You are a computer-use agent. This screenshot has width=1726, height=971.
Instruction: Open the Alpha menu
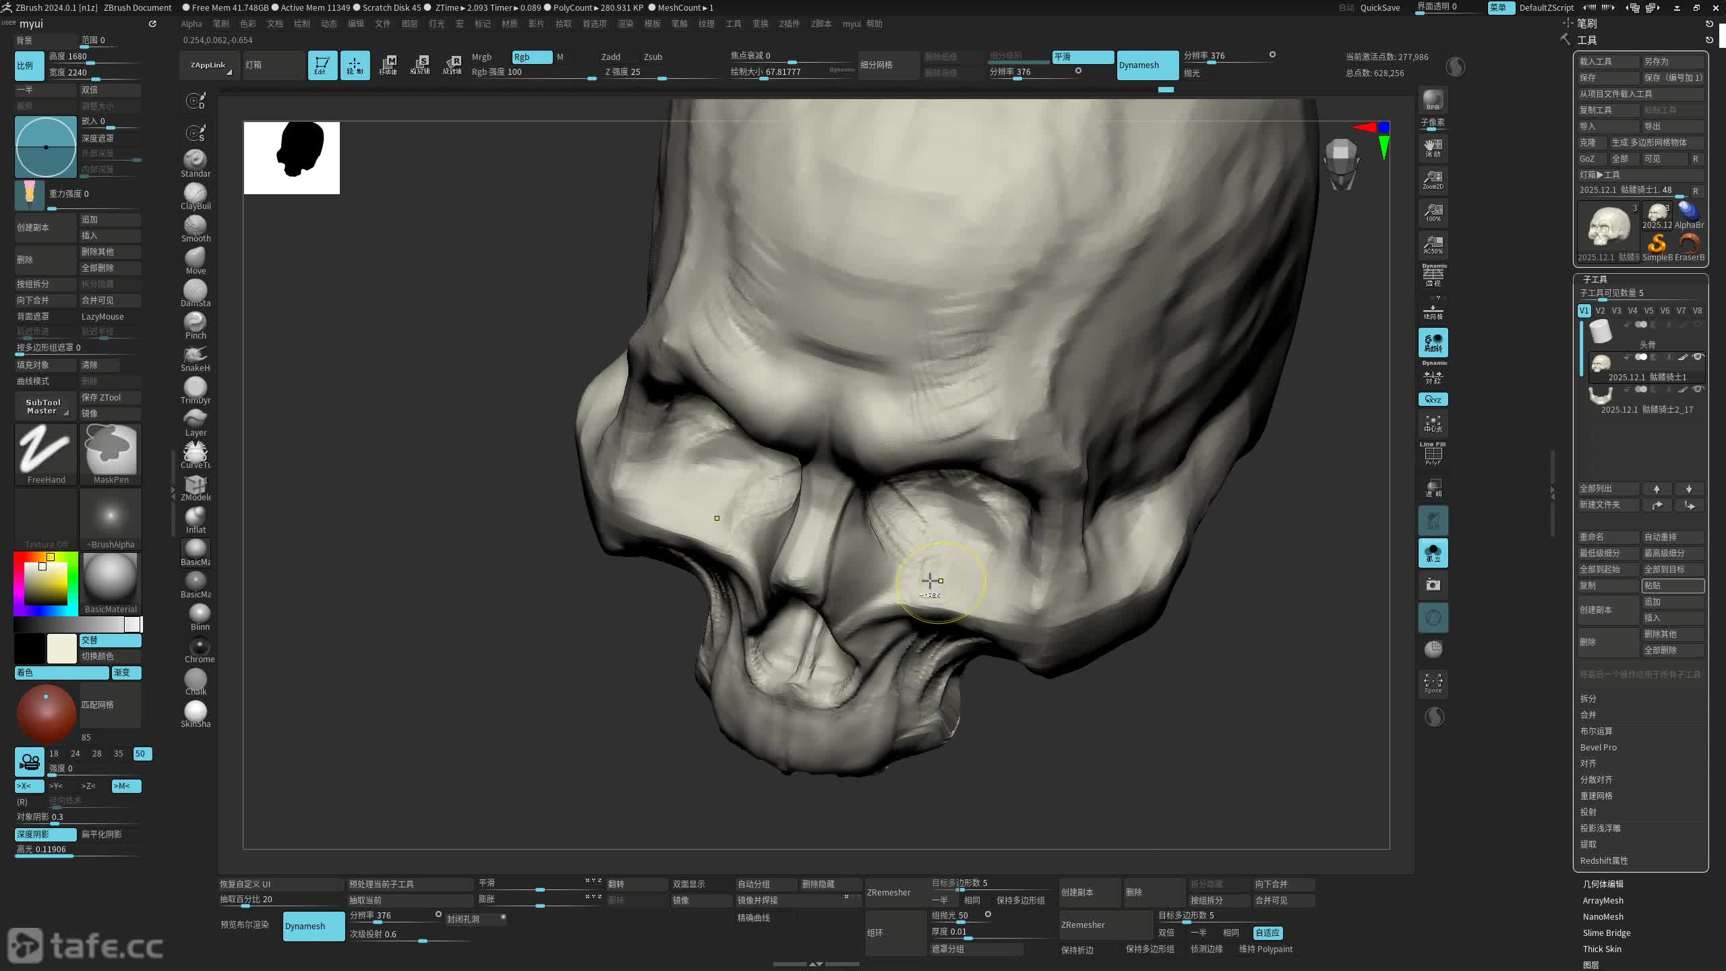point(191,24)
